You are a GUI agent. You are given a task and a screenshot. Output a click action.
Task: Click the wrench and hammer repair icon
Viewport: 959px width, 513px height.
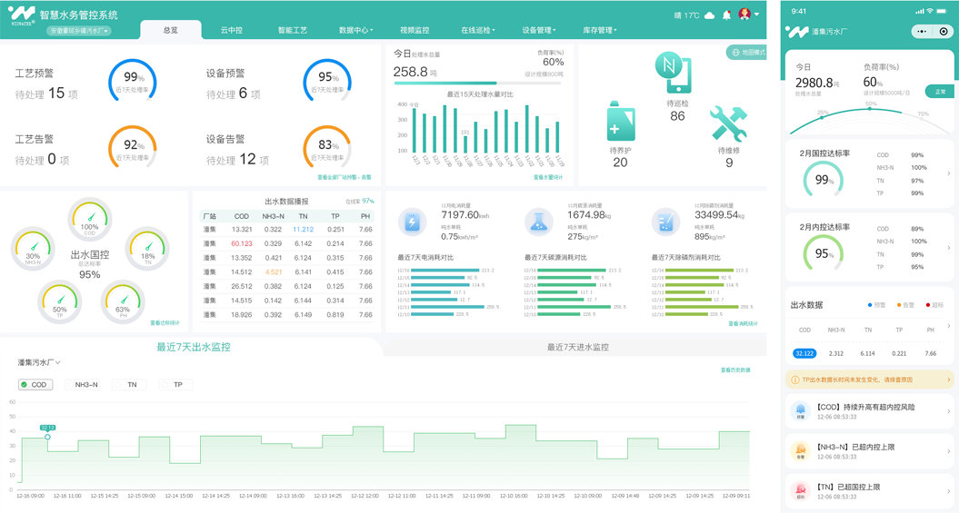[728, 124]
